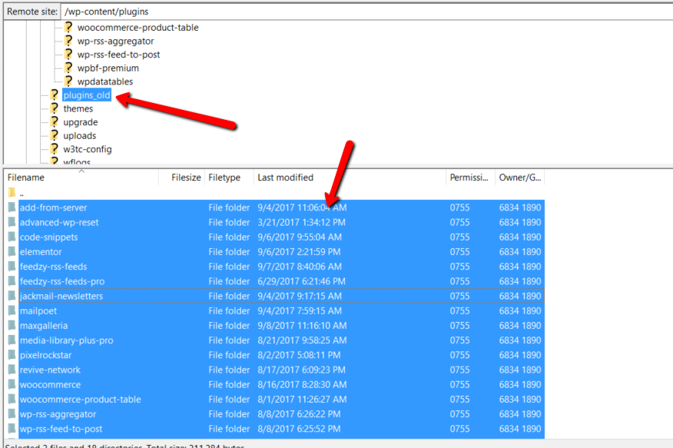Select advanced-wp-reset folder name
This screenshot has width=673, height=448.
pyautogui.click(x=59, y=222)
